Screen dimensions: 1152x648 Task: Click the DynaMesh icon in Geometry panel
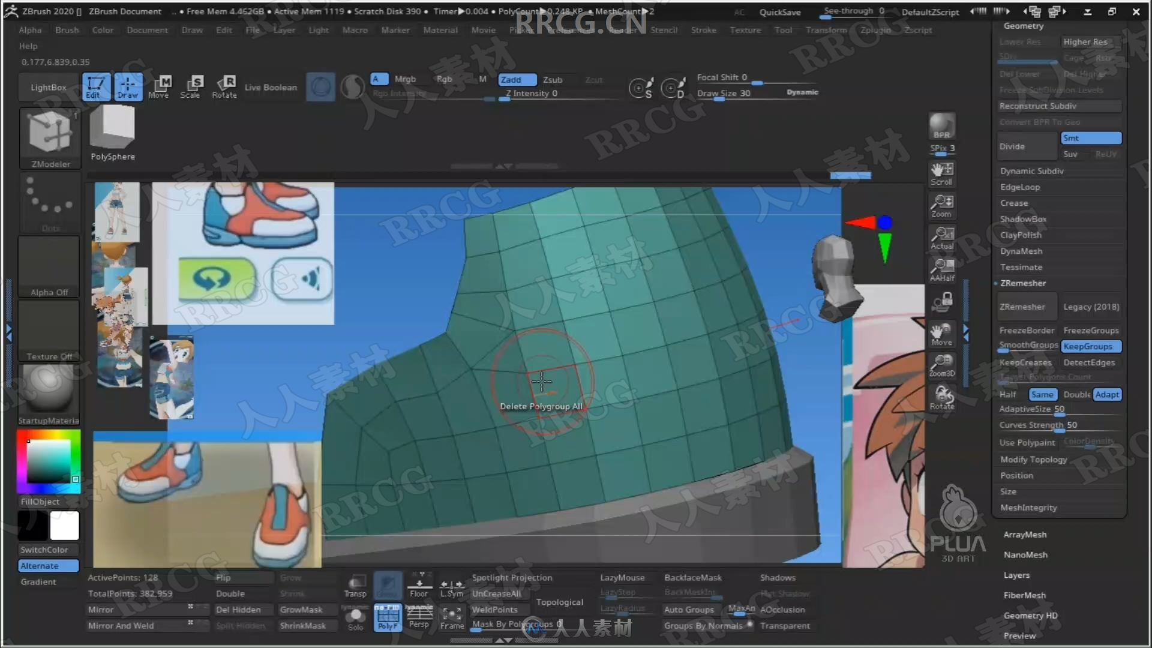click(x=1021, y=251)
